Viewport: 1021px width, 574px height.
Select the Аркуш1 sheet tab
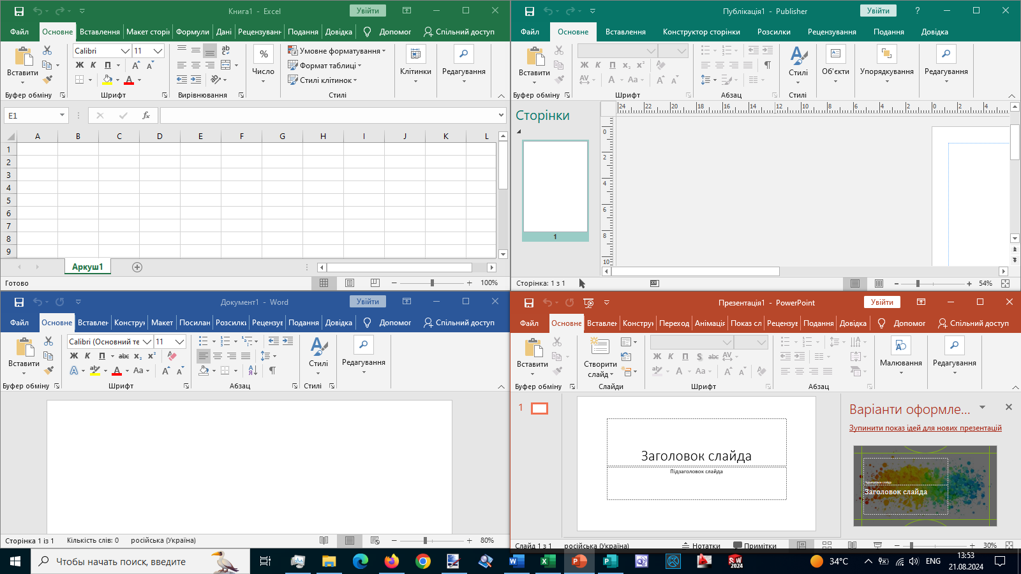[x=87, y=267]
